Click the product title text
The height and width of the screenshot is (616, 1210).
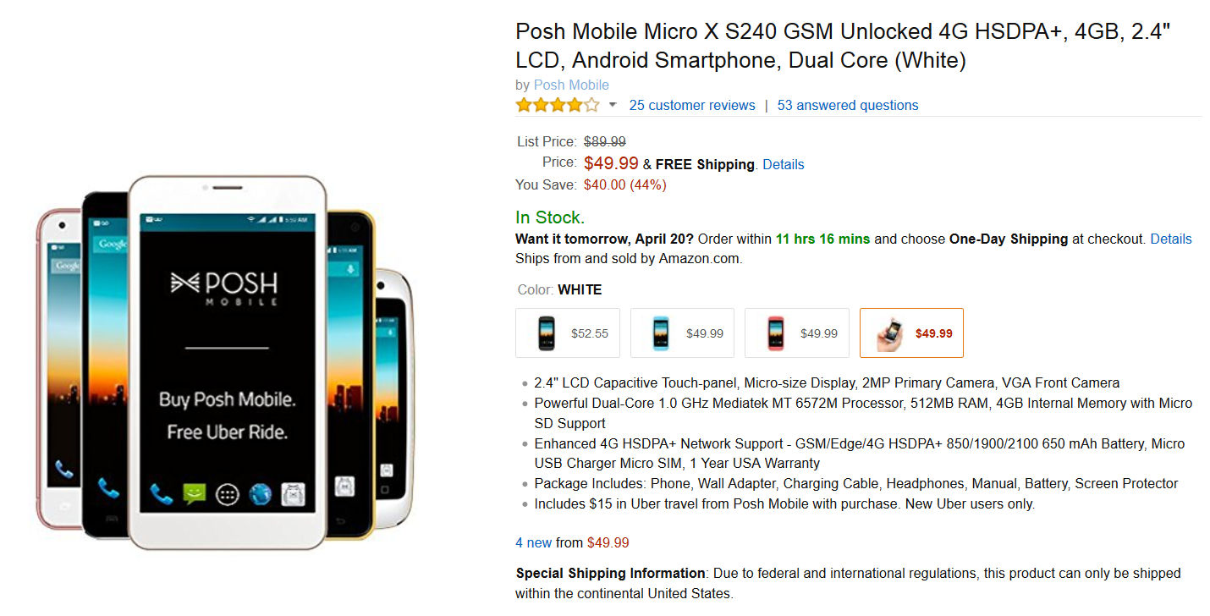click(843, 46)
